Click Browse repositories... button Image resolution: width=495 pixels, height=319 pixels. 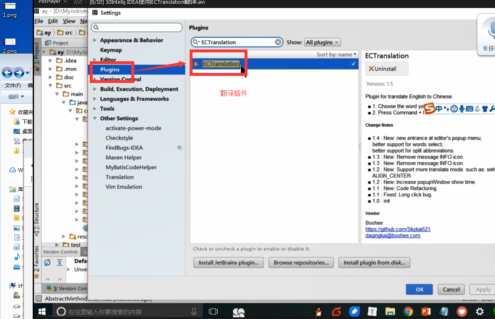tap(301, 262)
